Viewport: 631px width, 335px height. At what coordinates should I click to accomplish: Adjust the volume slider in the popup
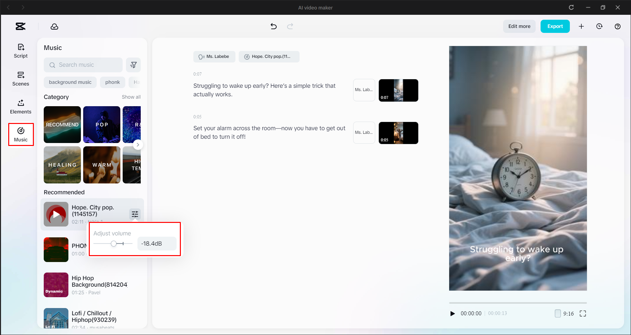(x=114, y=244)
